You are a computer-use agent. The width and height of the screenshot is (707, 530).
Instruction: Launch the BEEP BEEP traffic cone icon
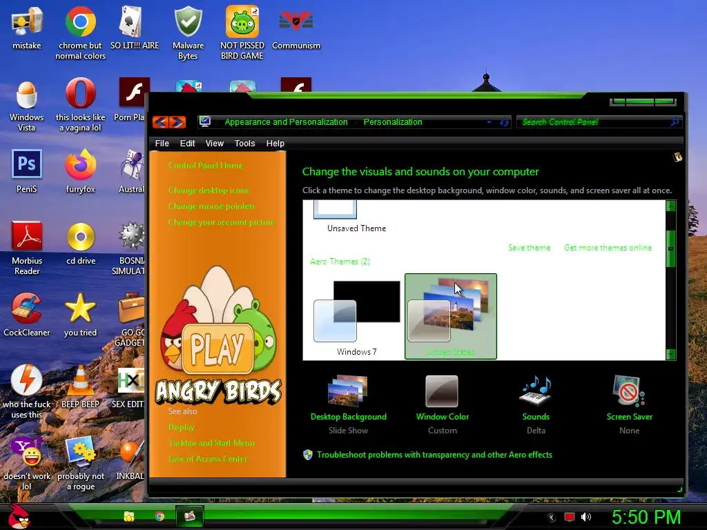click(x=80, y=386)
